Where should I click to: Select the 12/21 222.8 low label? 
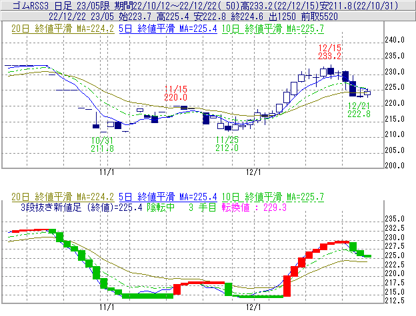click(x=359, y=110)
